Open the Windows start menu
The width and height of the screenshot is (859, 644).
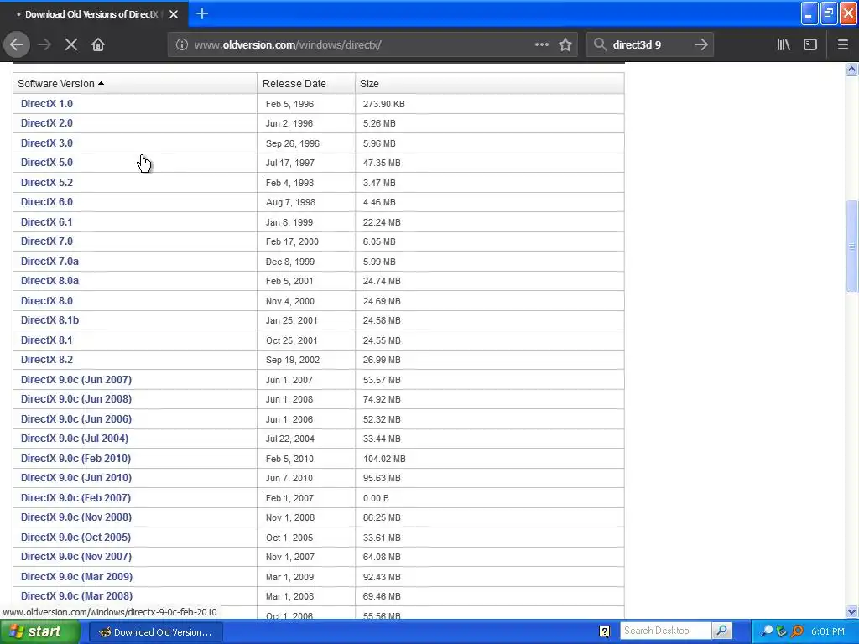[x=39, y=632]
